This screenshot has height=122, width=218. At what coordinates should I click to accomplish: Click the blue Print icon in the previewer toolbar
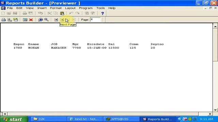coord(3,20)
